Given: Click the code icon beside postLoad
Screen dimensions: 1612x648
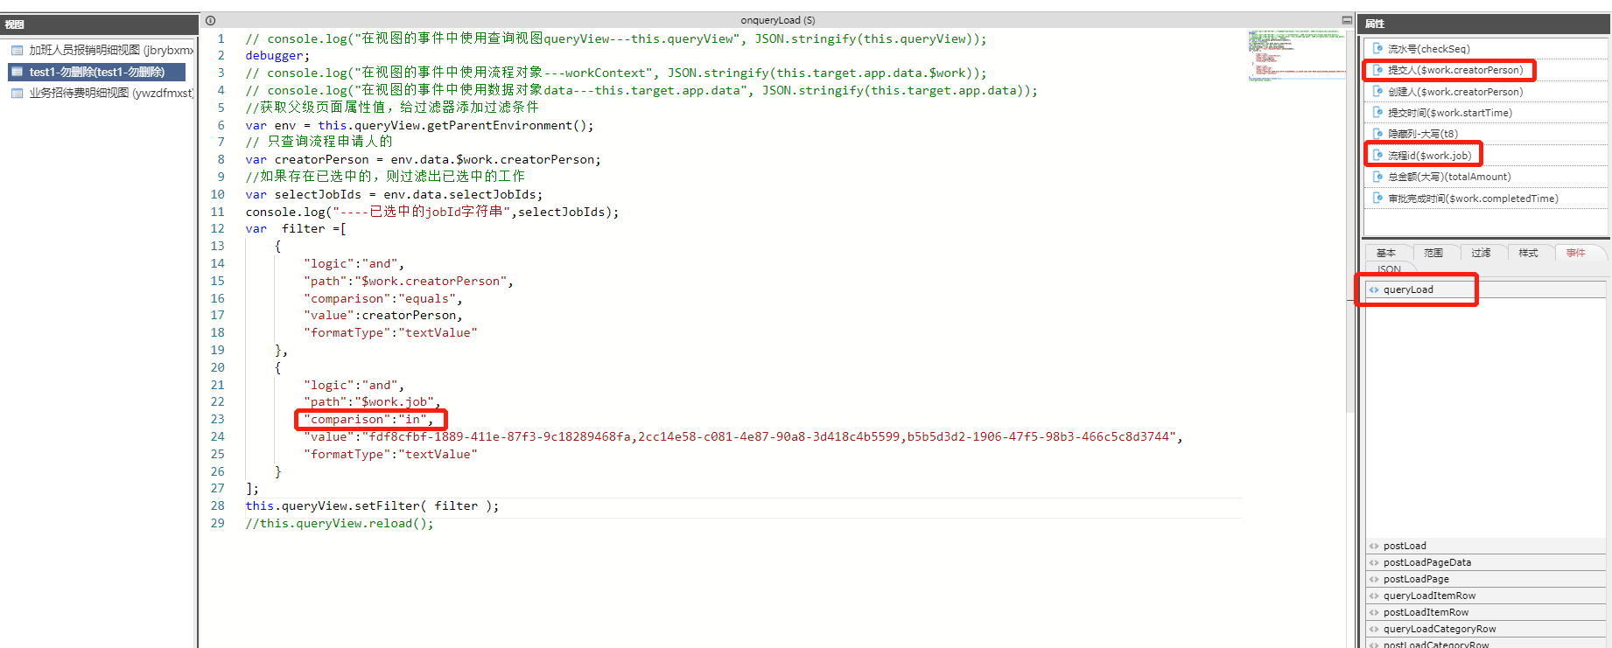Looking at the screenshot, I should click(x=1374, y=547).
